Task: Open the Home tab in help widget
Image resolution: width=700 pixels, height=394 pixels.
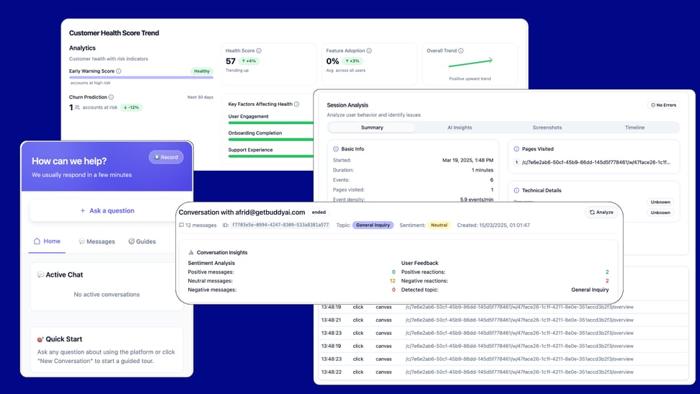Action: [47, 241]
